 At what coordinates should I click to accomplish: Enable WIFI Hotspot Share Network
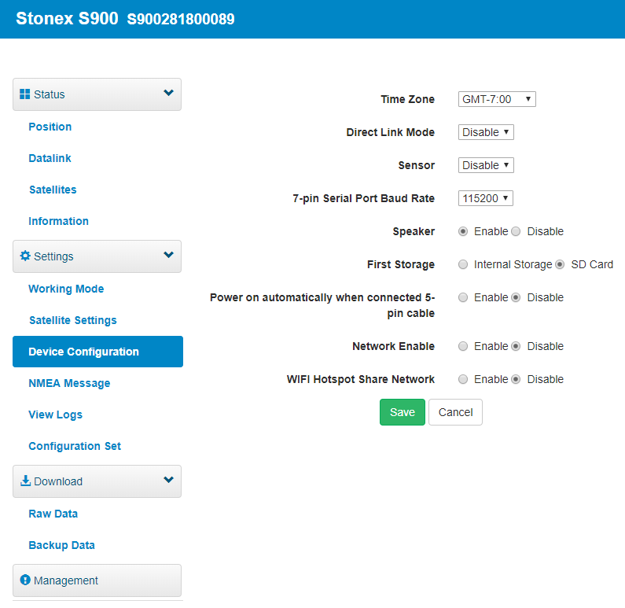463,380
